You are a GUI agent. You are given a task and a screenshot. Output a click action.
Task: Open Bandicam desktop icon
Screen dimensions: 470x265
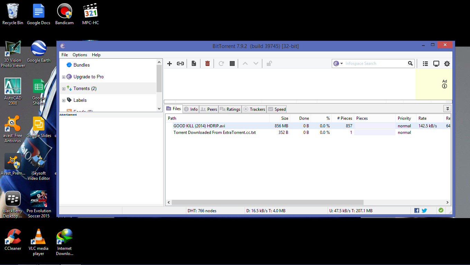pyautogui.click(x=64, y=14)
